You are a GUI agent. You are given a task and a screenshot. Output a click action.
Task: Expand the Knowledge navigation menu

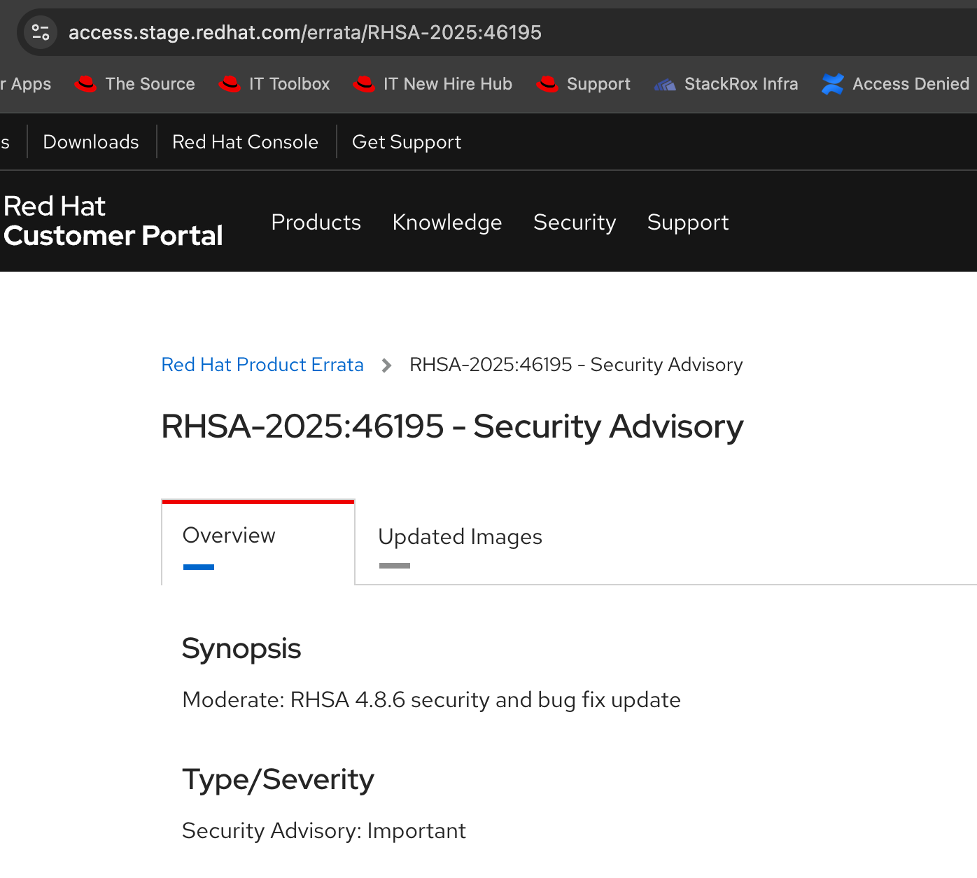(447, 222)
